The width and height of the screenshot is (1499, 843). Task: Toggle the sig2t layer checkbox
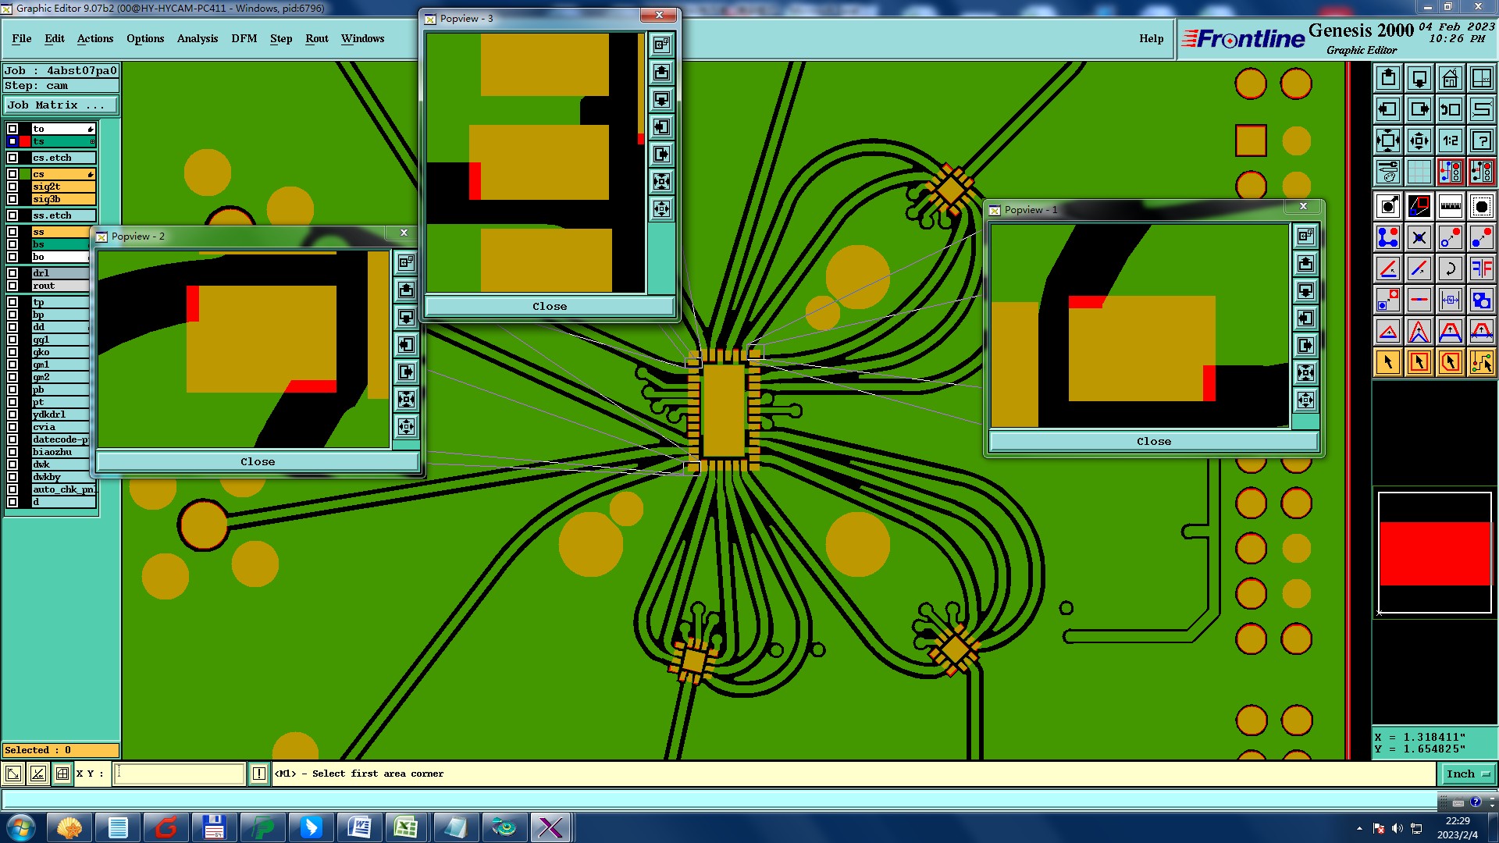(x=12, y=187)
